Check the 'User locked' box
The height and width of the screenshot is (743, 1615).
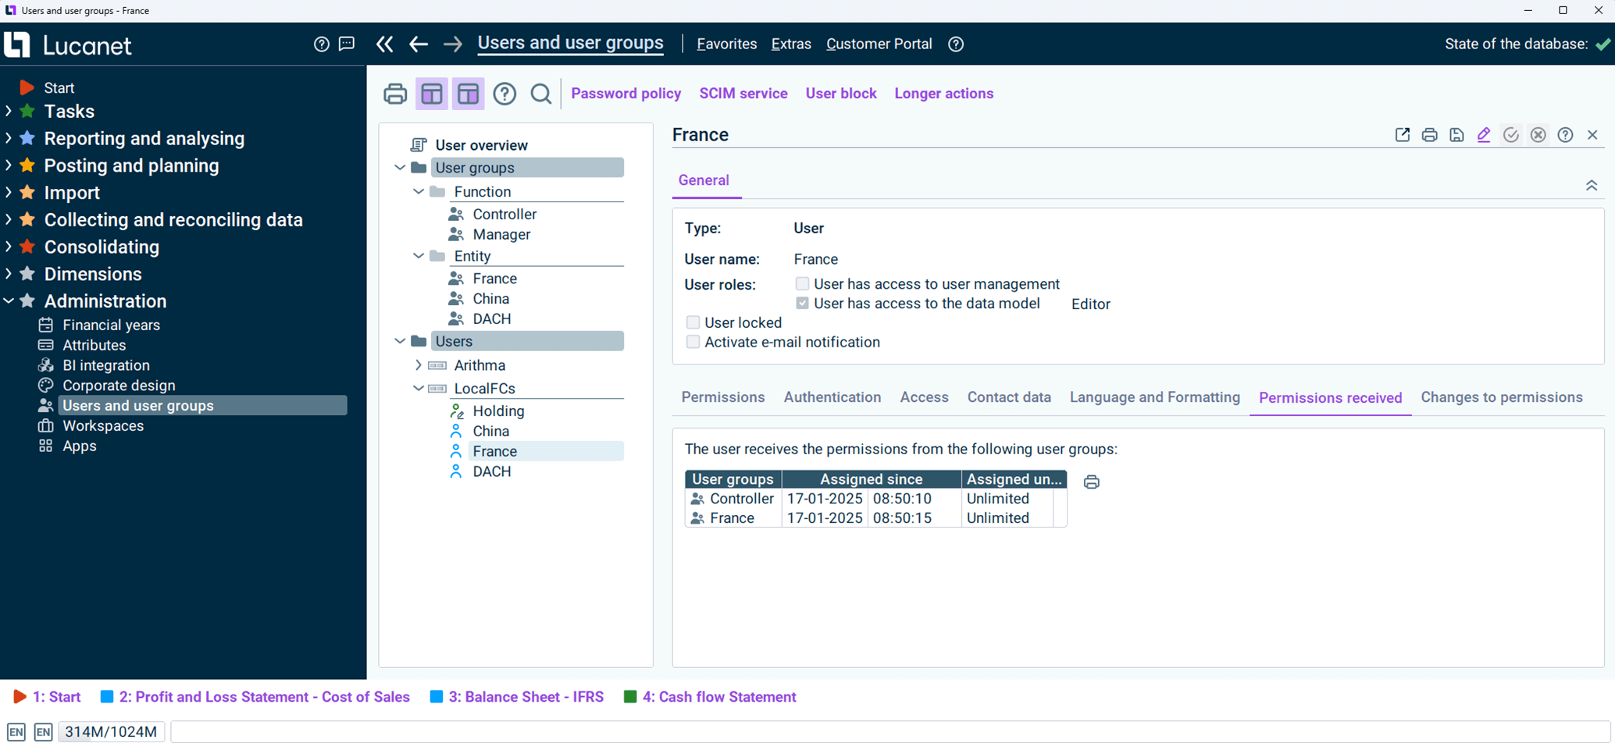[693, 322]
